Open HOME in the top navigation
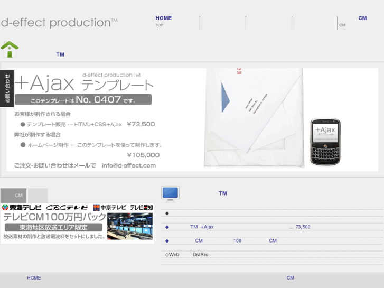The height and width of the screenshot is (288, 384). [x=164, y=18]
